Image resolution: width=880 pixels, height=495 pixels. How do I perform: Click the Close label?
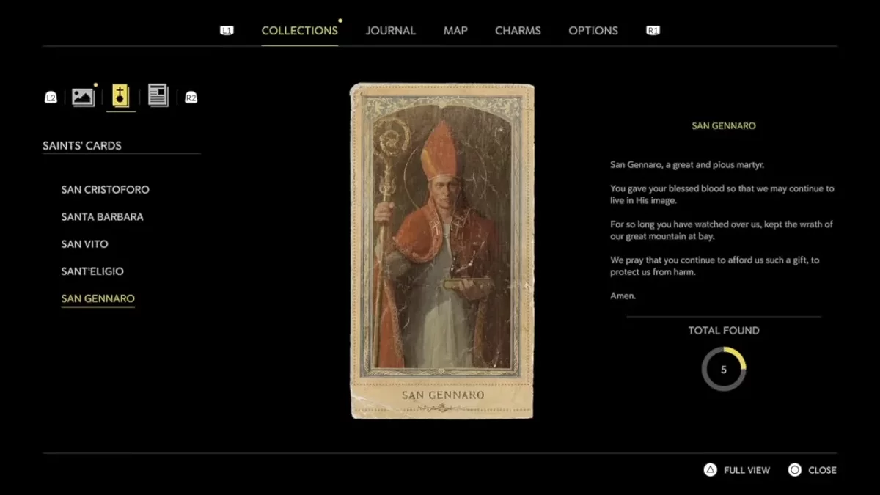click(x=822, y=470)
